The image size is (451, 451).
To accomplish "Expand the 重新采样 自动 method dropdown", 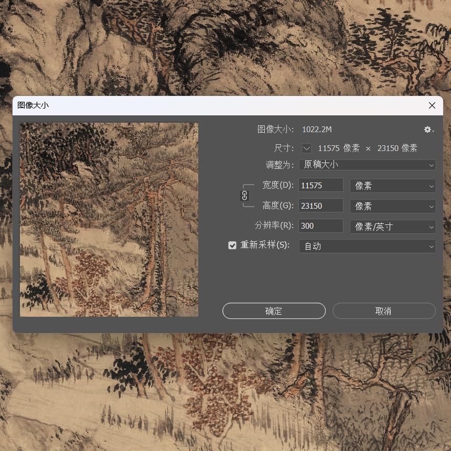I will click(x=367, y=246).
